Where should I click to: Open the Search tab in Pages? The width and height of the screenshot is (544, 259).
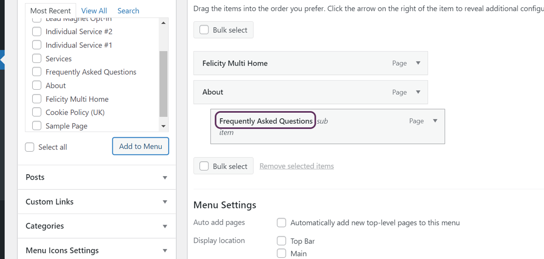pyautogui.click(x=128, y=10)
